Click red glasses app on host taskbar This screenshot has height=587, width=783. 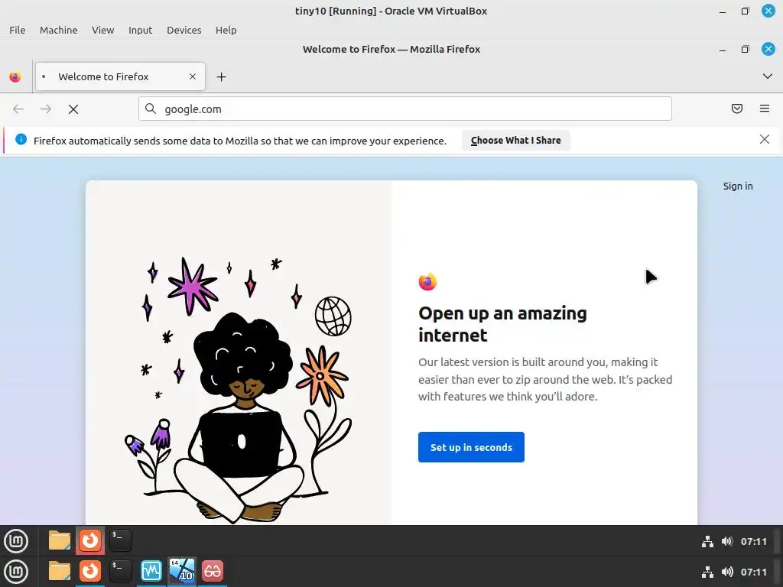(213, 571)
